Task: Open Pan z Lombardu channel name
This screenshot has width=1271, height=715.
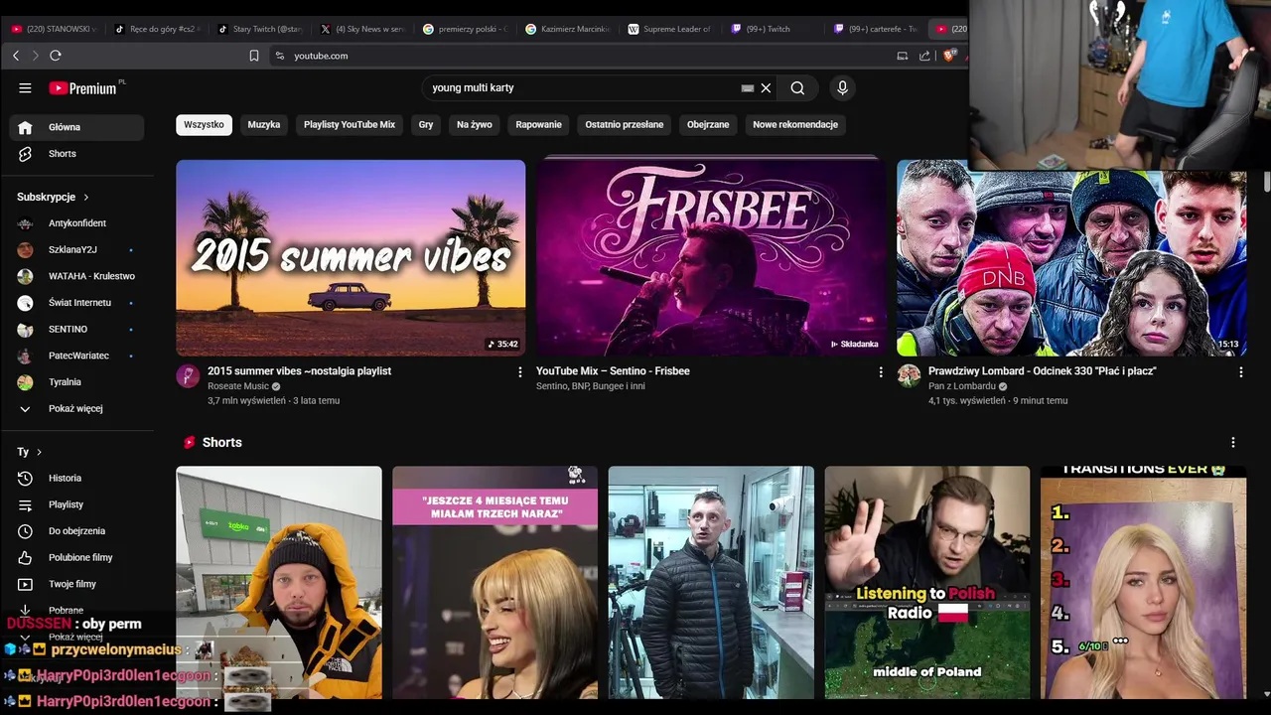Action: point(962,386)
